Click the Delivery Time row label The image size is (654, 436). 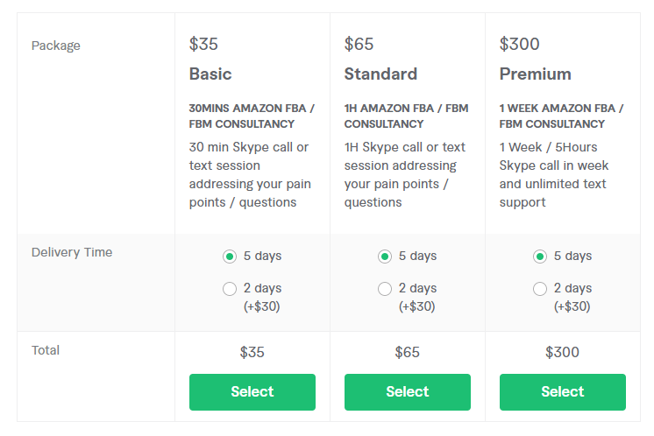(72, 253)
